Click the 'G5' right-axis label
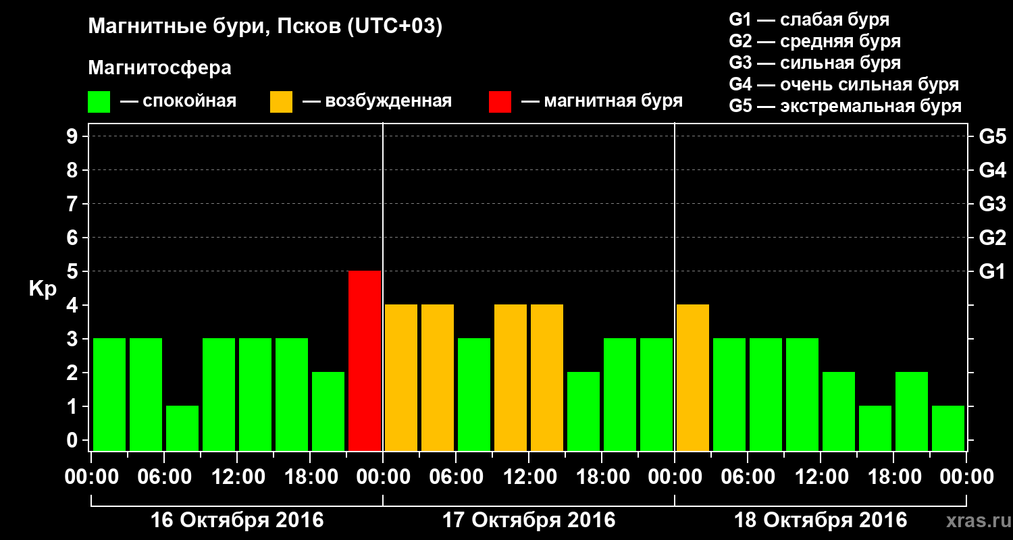Viewport: 1013px width, 540px height. [x=992, y=136]
